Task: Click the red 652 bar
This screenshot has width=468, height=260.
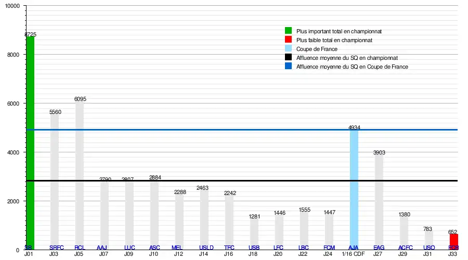Action: 454,242
